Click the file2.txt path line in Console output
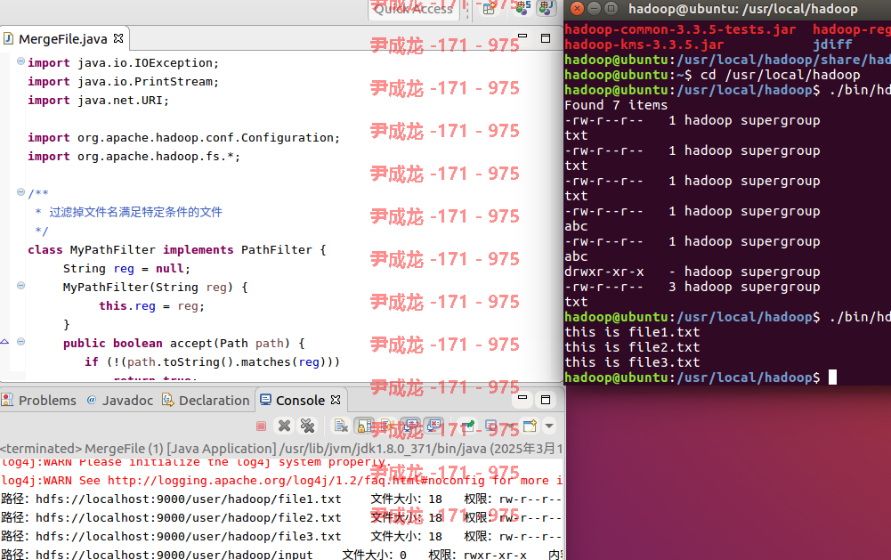The image size is (891, 560). click(x=281, y=518)
